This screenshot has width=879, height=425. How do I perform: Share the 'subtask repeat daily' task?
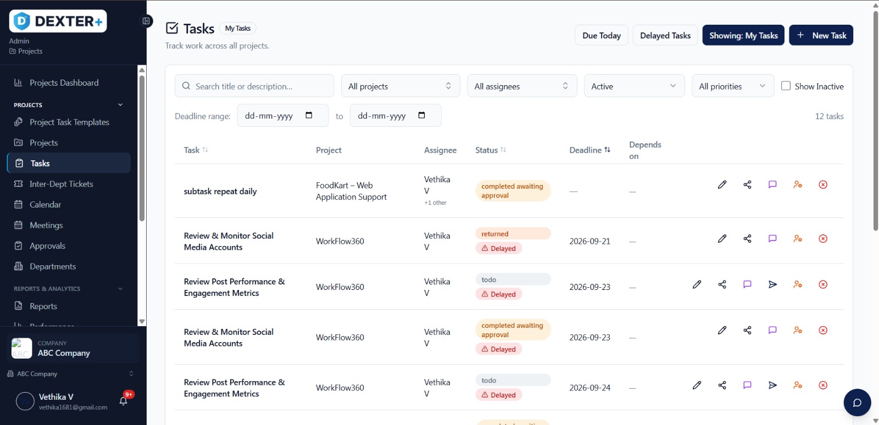tap(747, 184)
